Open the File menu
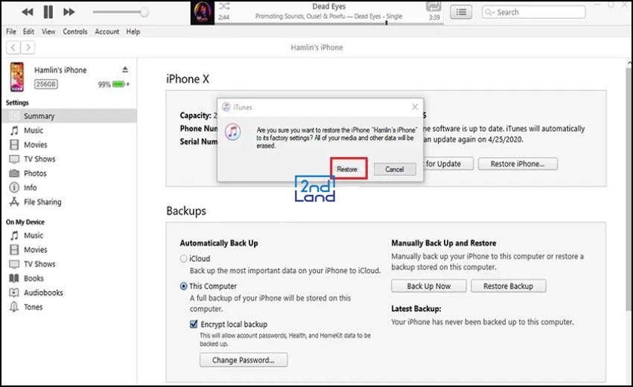This screenshot has width=633, height=387. 11,31
